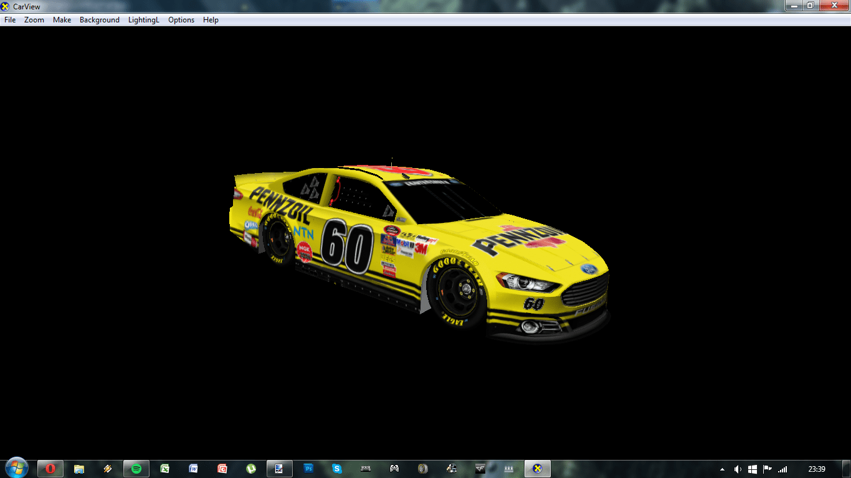Viewport: 851px width, 478px height.
Task: Click the Windows logo tray icon
Action: point(753,469)
